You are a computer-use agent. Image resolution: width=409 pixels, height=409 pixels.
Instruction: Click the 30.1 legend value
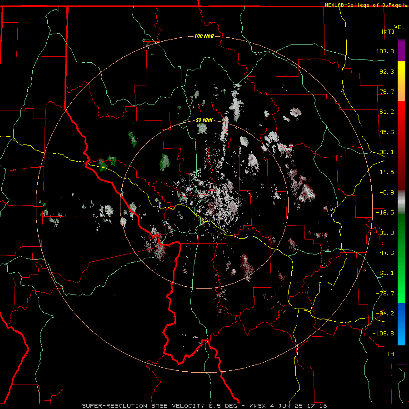click(387, 152)
